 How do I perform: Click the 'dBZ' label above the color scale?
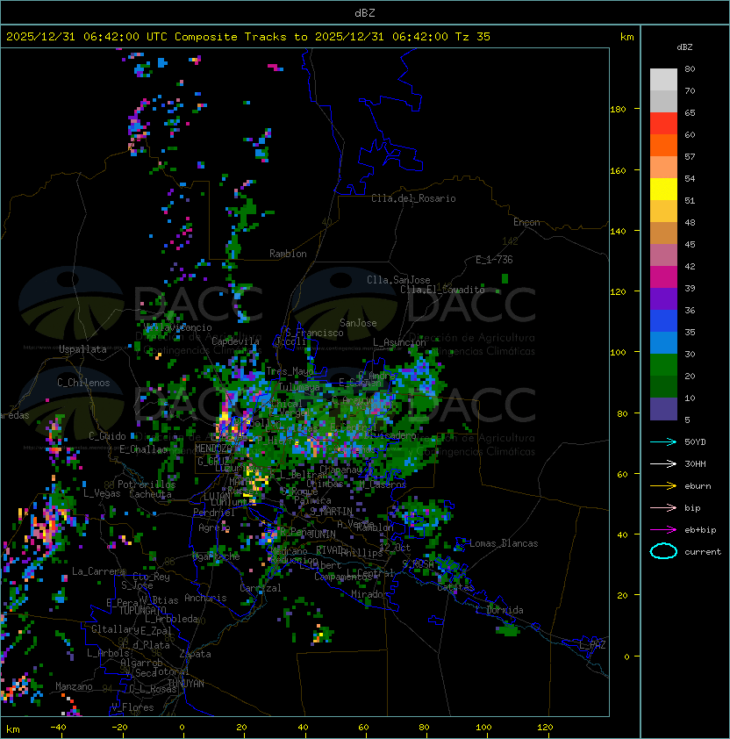coord(684,47)
